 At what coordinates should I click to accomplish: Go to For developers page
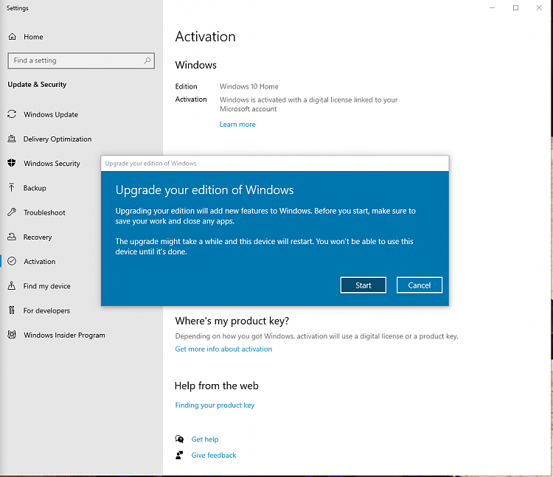(x=46, y=310)
